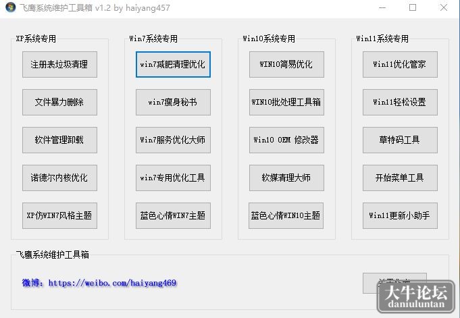Viewport: 460px width, 318px height.
Task: Start WIN10简易优化
Action: (x=286, y=65)
